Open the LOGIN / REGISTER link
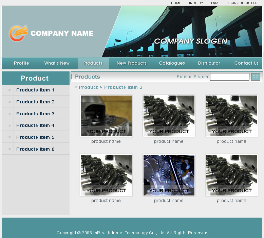Screen dimensions: 264x238 click(242, 3)
